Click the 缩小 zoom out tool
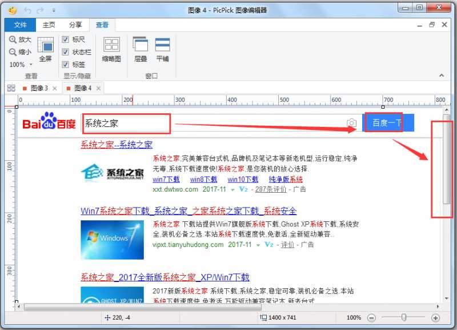The width and height of the screenshot is (457, 330). [20, 52]
